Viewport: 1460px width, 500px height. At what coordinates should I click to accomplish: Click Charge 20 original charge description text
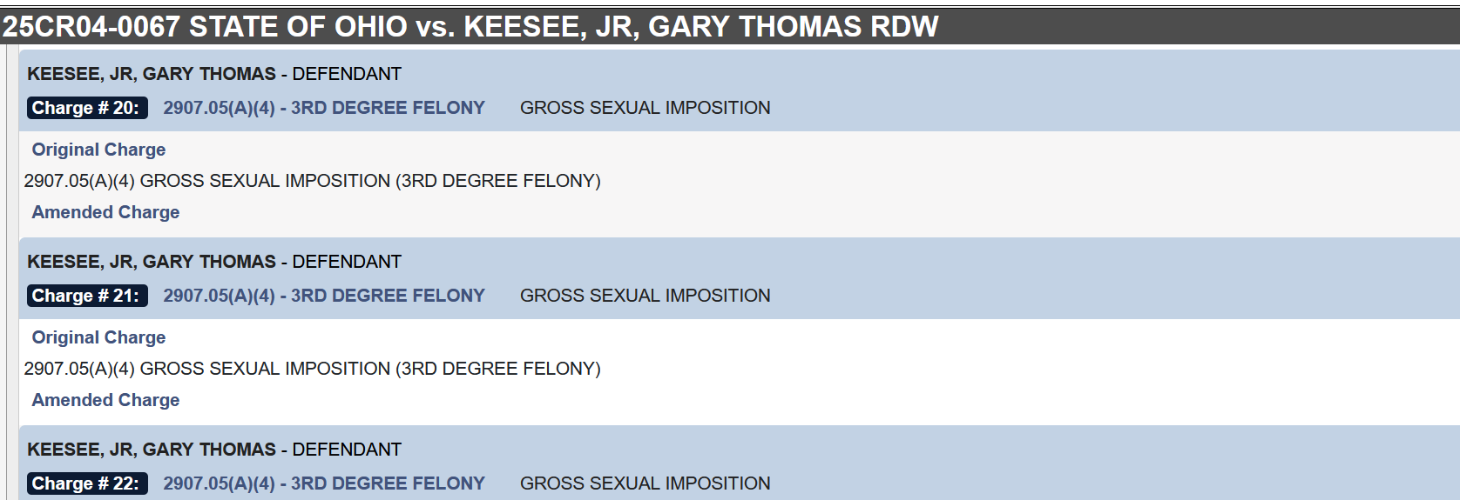(313, 181)
